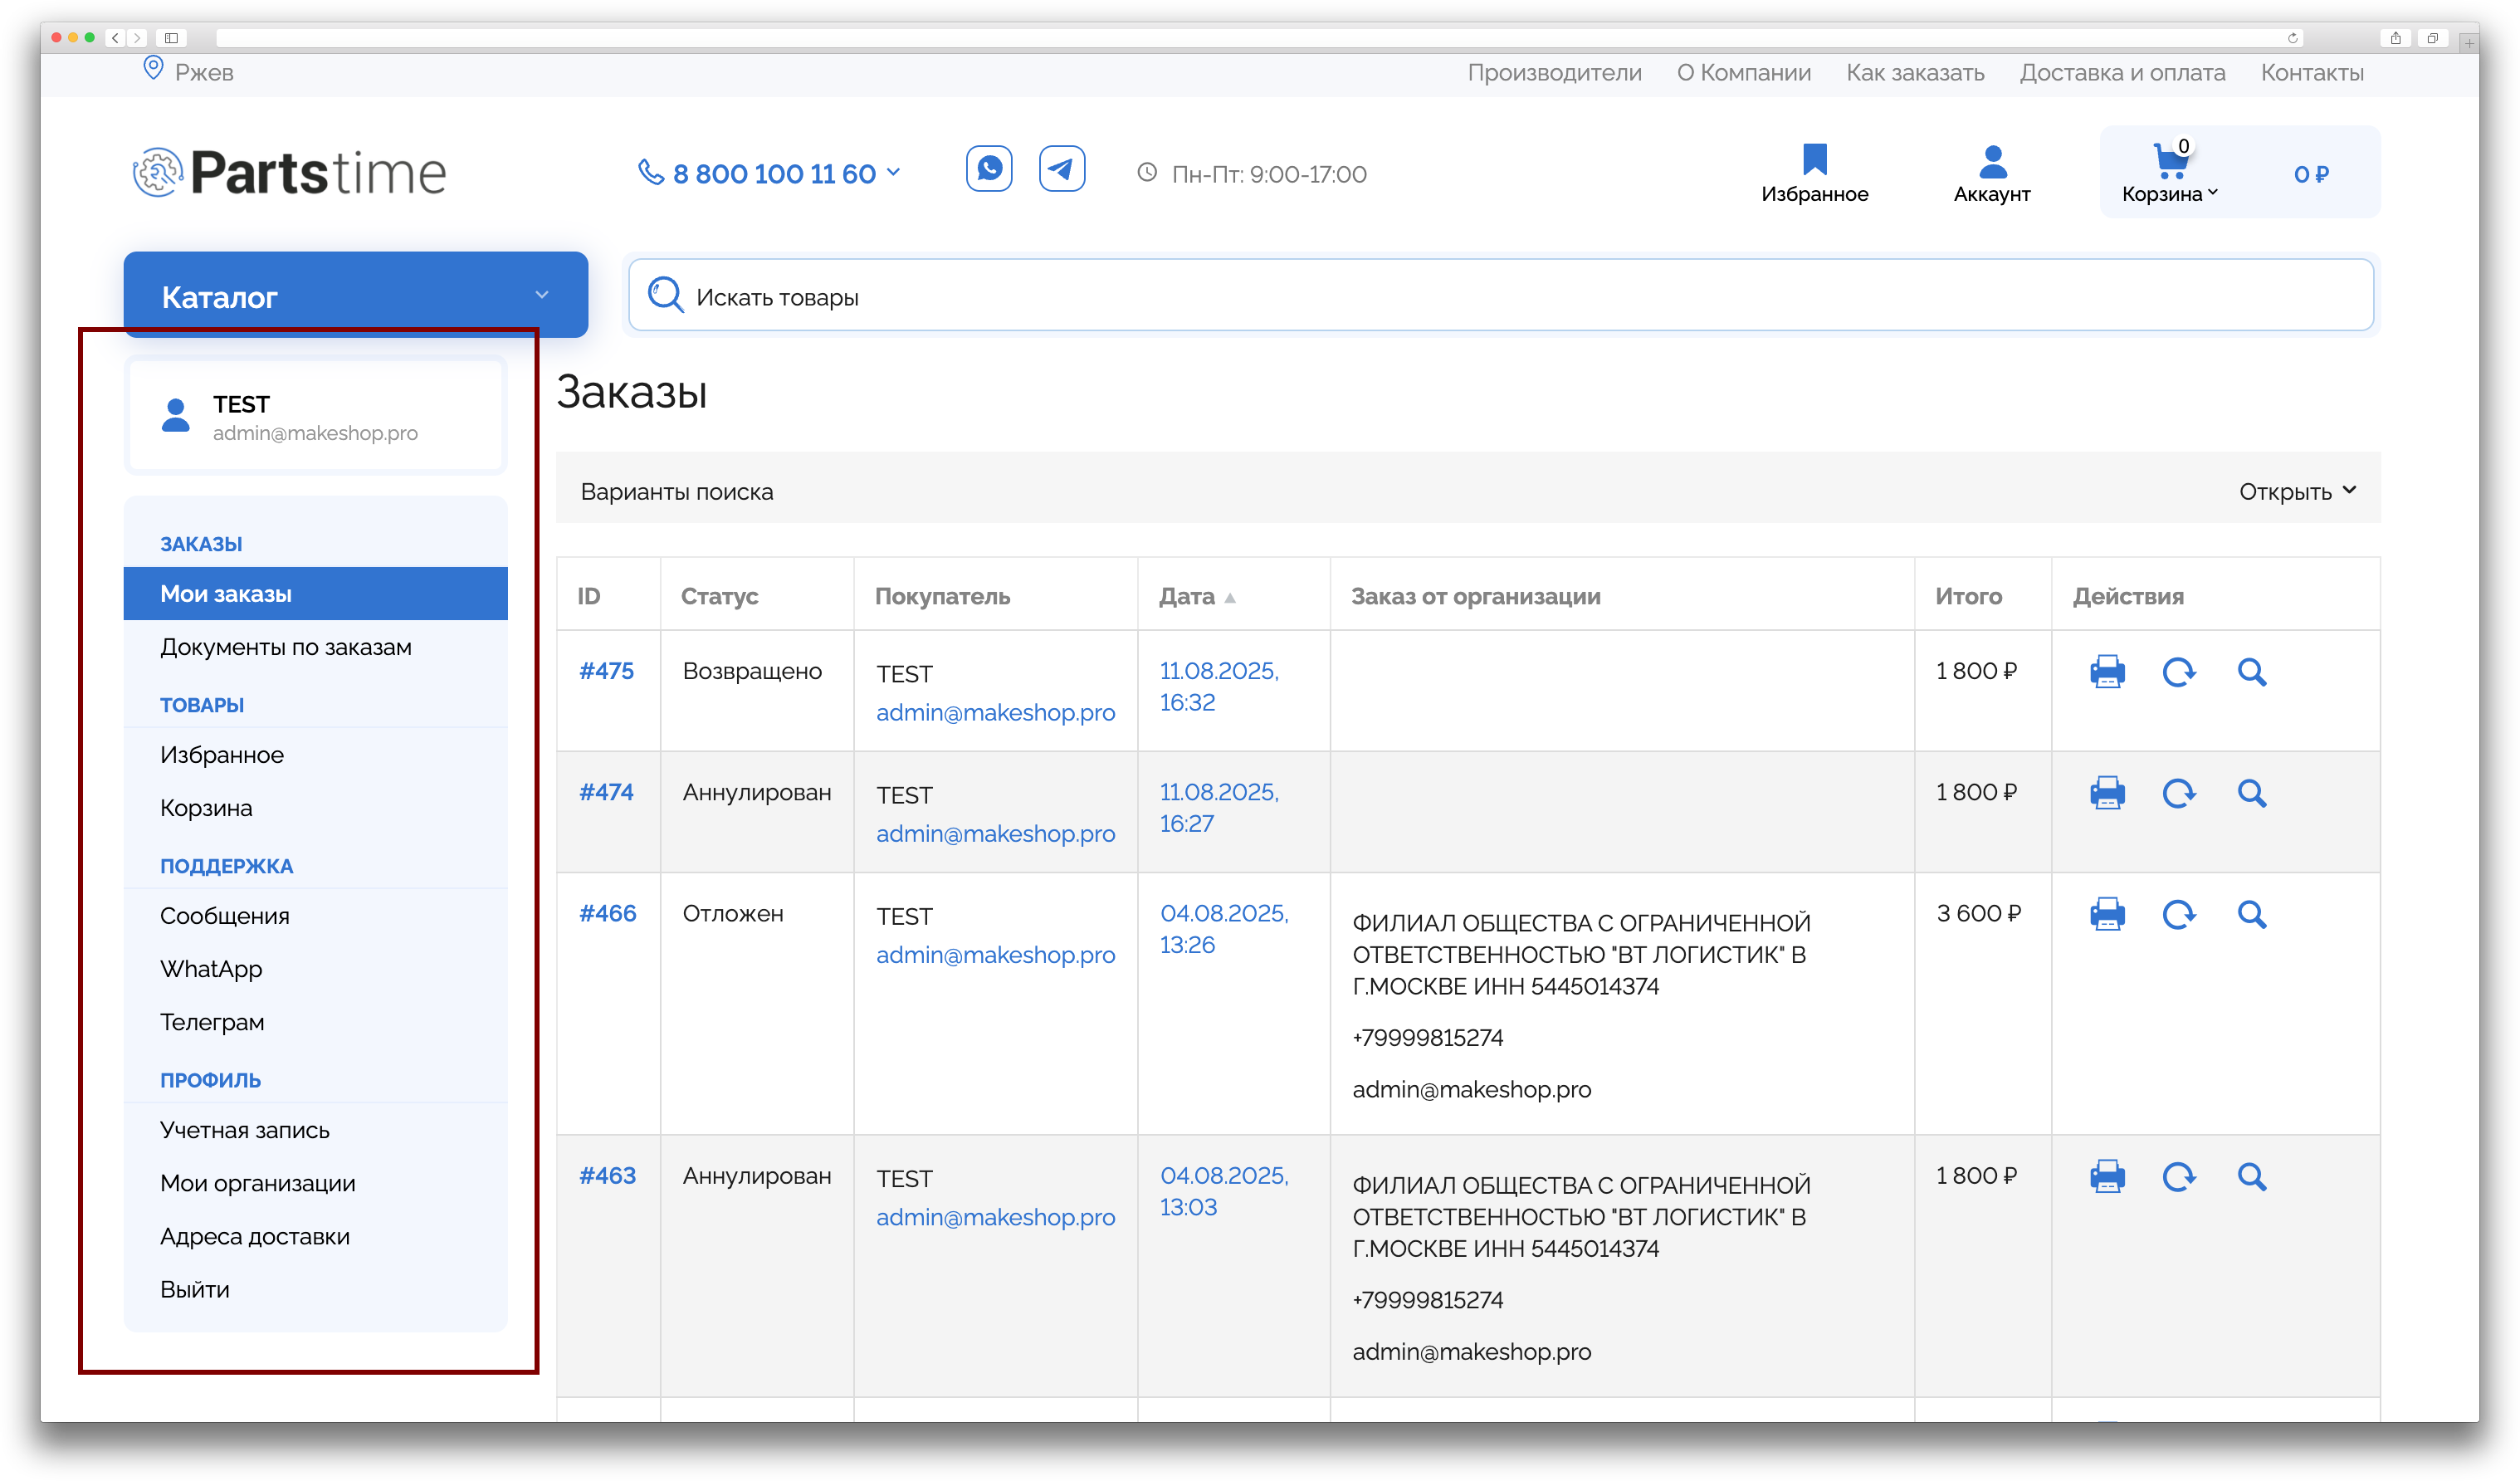Image resolution: width=2520 pixels, height=1481 pixels.
Task: Click Доставка и оплата top link
Action: [2121, 73]
